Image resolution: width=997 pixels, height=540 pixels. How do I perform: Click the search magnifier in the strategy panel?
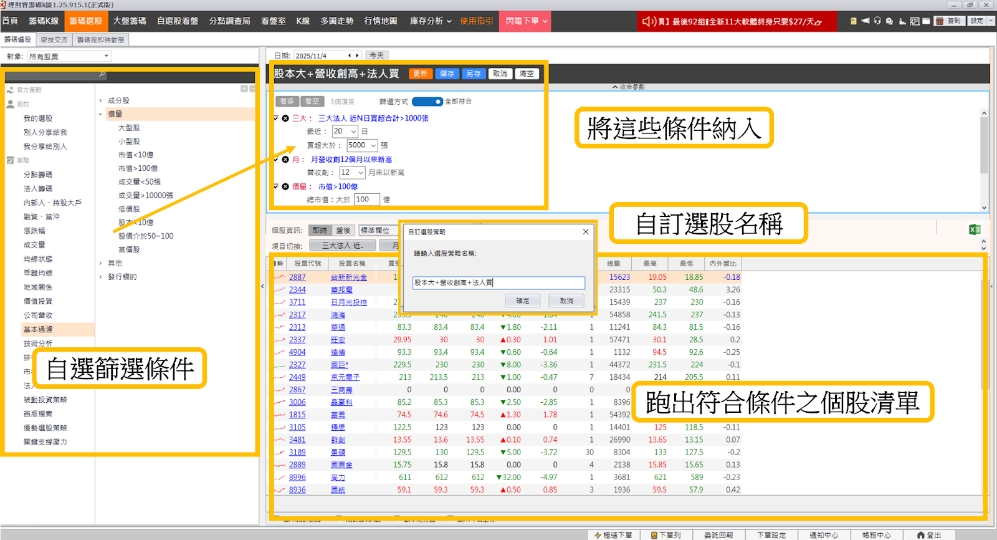[102, 75]
